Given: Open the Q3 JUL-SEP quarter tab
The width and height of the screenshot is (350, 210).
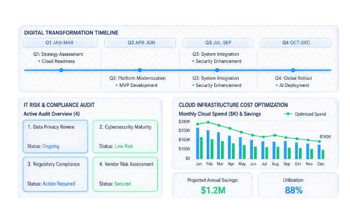Looking at the screenshot, I should tap(218, 43).
